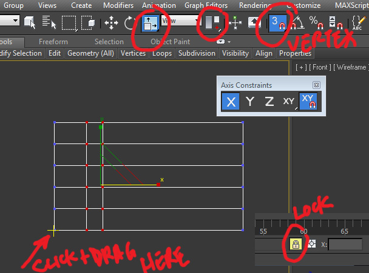Open the Properties ribbon panel

(295, 53)
